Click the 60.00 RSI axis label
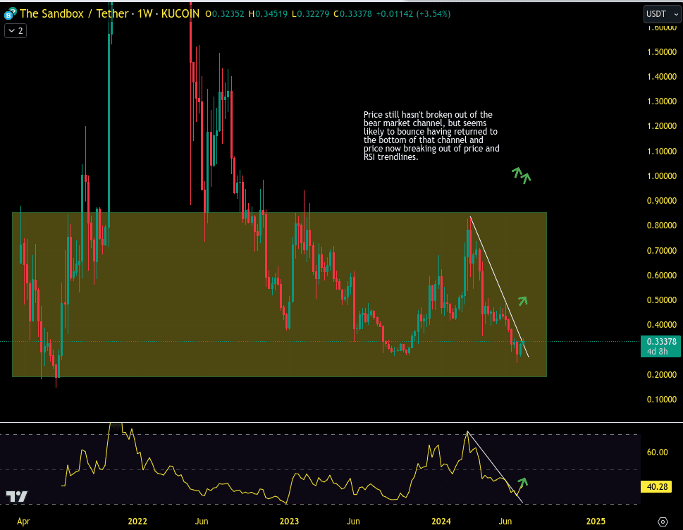Screen dimensions: 683x530 coord(658,452)
